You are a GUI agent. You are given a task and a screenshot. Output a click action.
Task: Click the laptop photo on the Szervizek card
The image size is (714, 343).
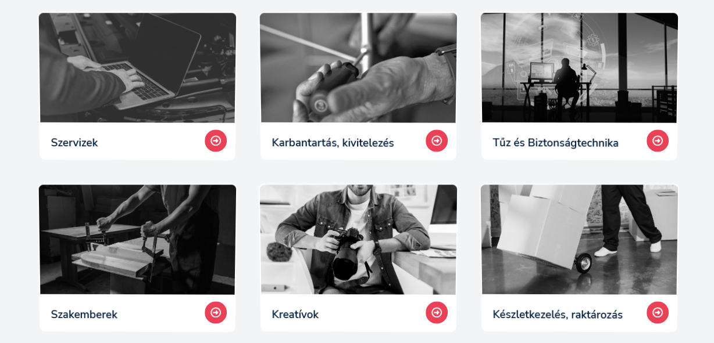pos(137,67)
